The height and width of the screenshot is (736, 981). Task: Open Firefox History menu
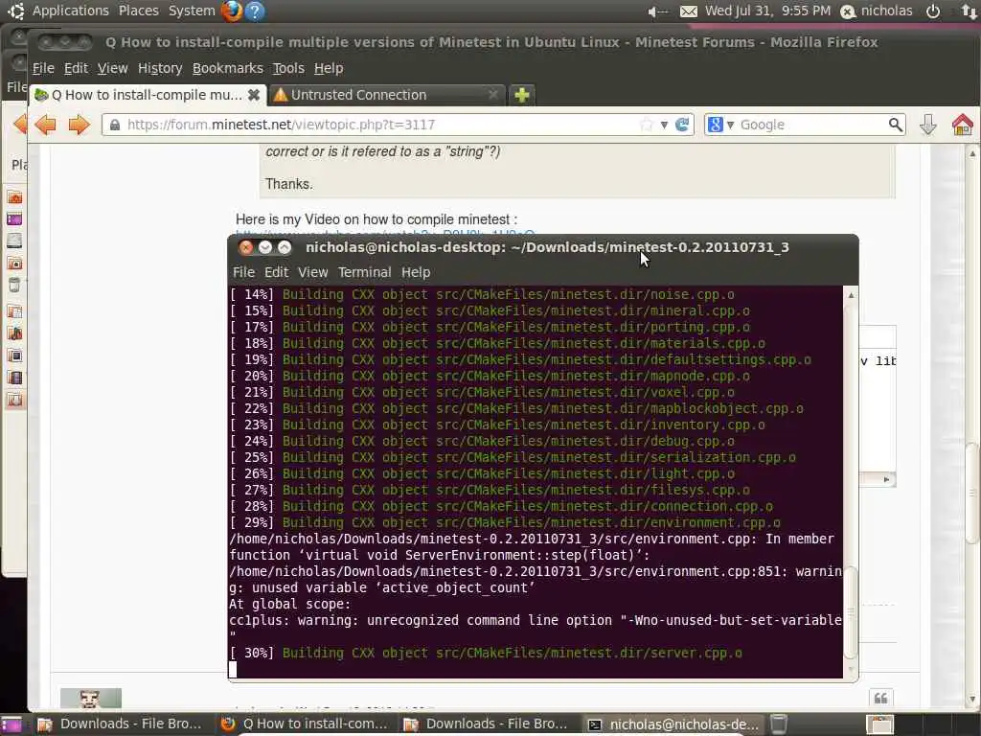[160, 68]
